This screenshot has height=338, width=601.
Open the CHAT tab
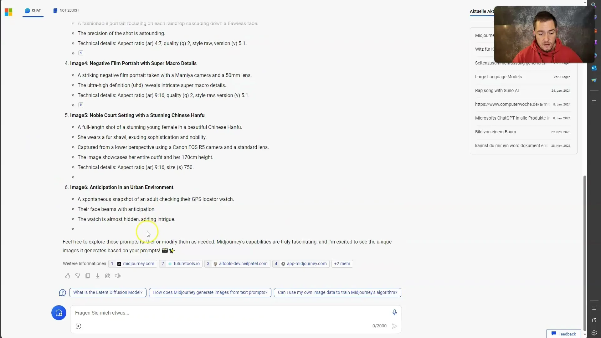click(x=36, y=10)
